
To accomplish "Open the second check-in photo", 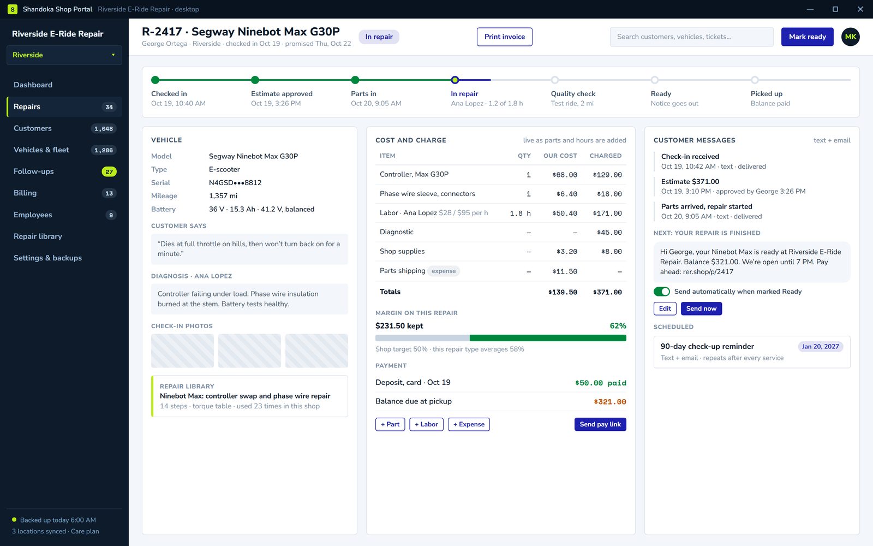I will point(249,351).
